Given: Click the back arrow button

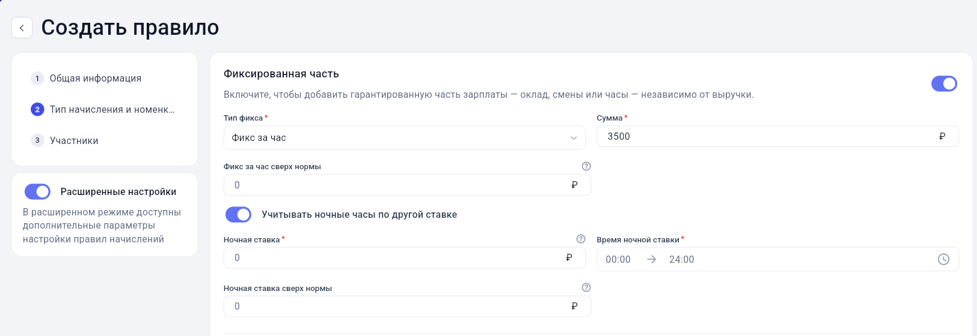Looking at the screenshot, I should tap(22, 28).
